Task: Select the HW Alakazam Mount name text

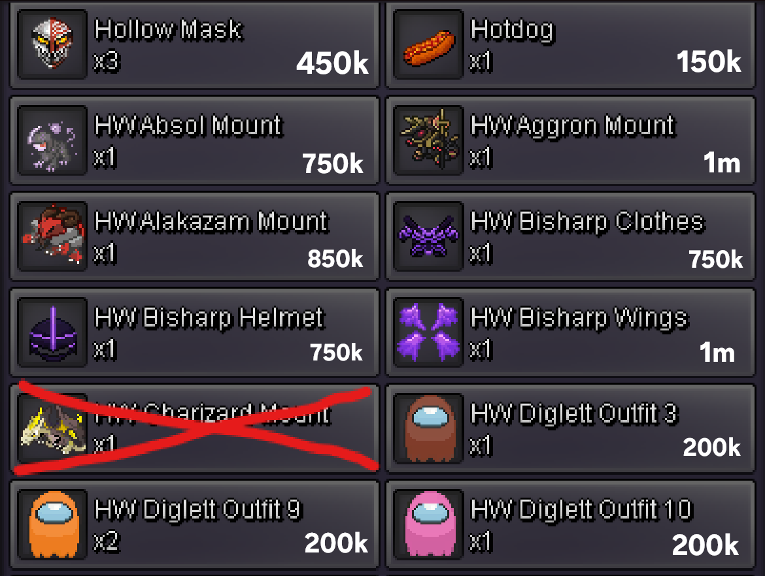Action: pos(211,222)
